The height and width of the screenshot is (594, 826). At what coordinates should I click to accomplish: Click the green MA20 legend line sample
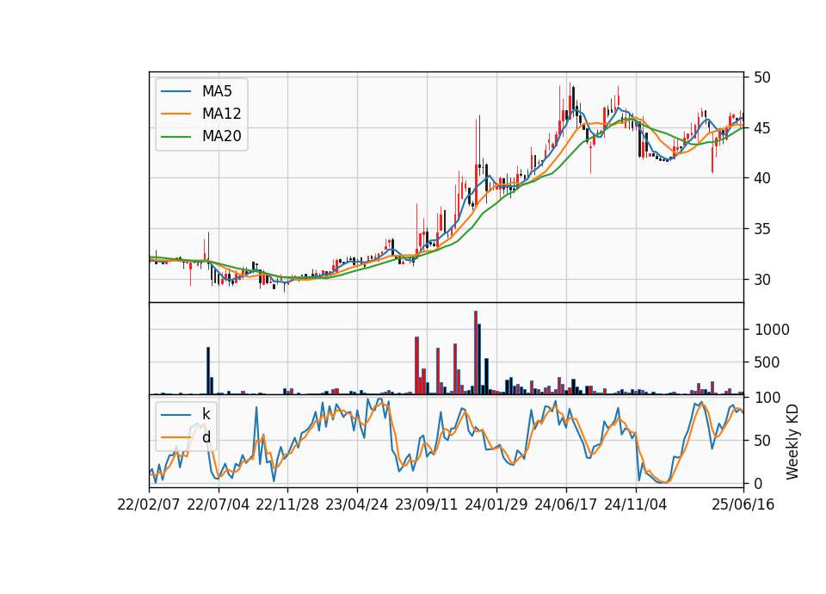(x=176, y=137)
